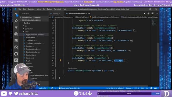
Task: Open Tag.cs in the explorer
Action: (x=28, y=61)
